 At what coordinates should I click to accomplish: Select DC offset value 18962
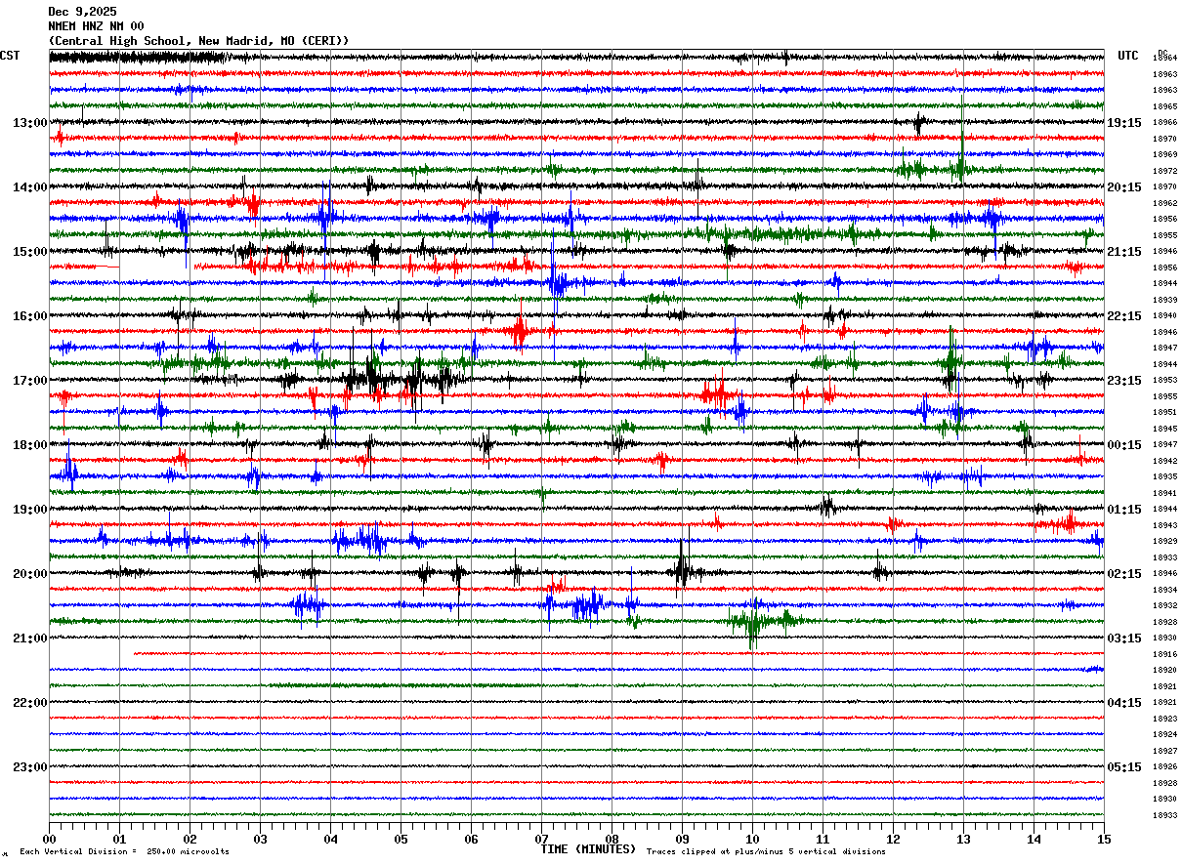tap(1164, 203)
